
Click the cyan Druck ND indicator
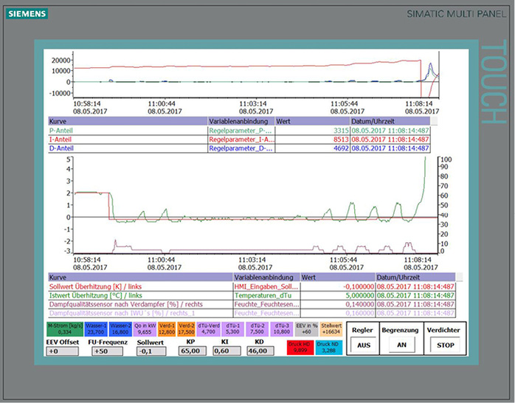[x=330, y=347]
